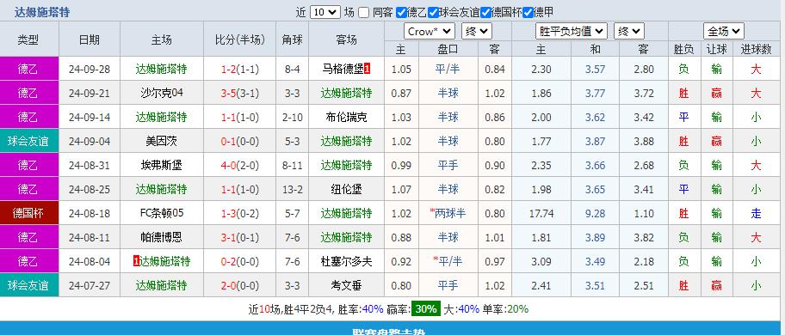Click the 比分(半场) column header
The height and width of the screenshot is (335, 785).
(x=240, y=39)
